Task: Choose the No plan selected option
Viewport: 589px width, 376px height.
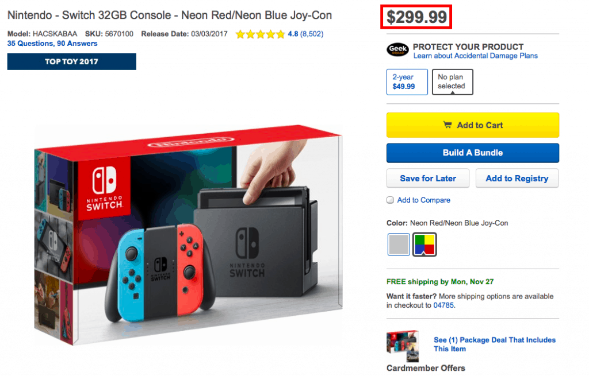Action: (452, 82)
